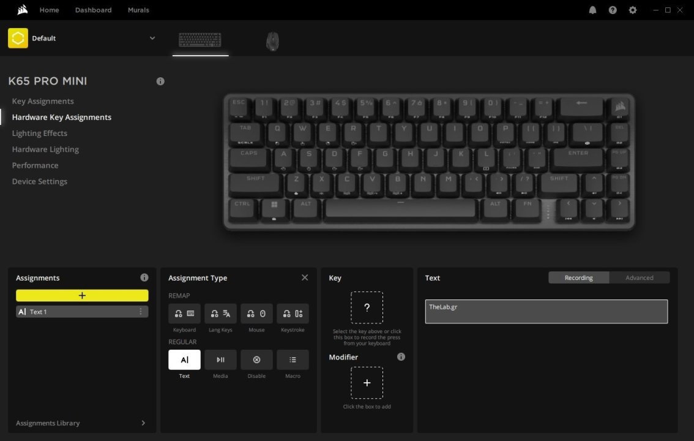Select the spacebar on keyboard image

point(400,209)
